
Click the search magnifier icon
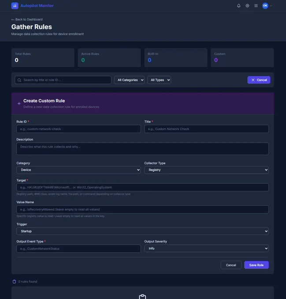point(19,80)
